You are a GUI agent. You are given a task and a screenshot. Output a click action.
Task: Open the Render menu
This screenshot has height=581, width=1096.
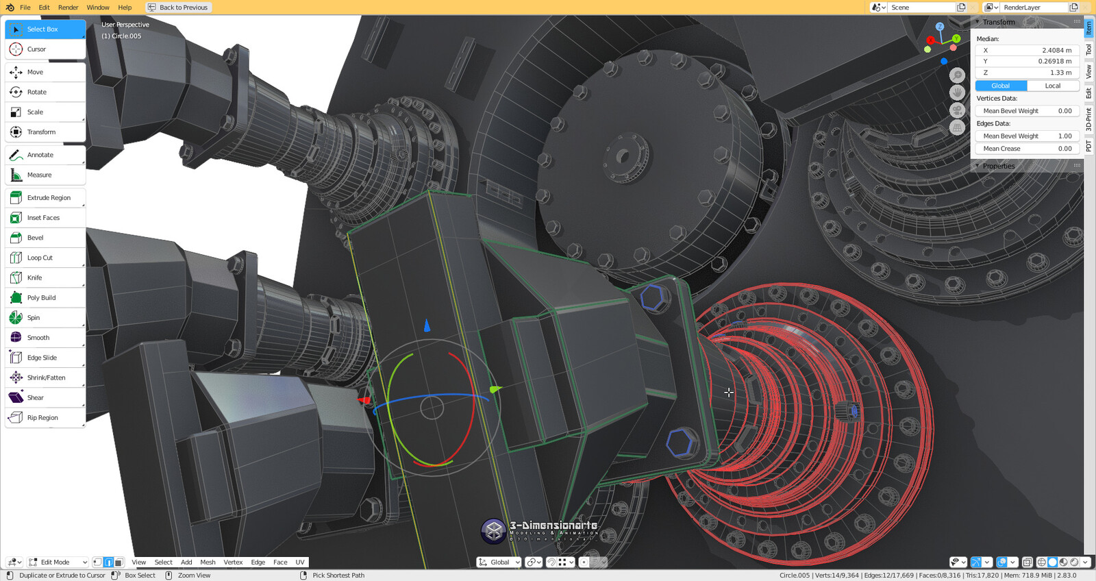[68, 8]
